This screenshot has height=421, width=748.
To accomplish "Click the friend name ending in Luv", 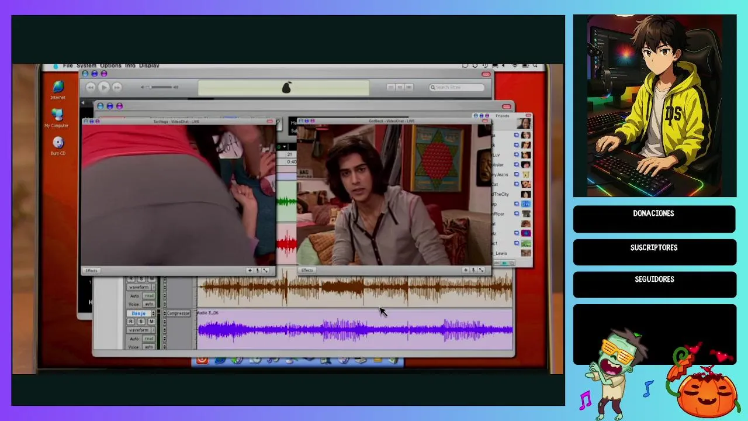I will click(x=496, y=155).
